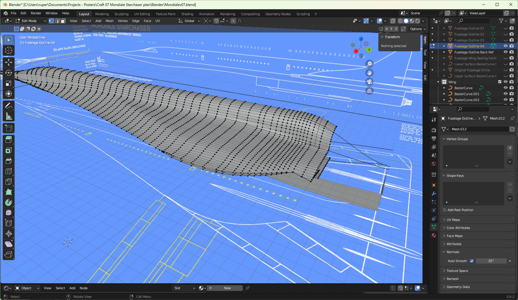Open the Modeling workspace tab

(102, 14)
